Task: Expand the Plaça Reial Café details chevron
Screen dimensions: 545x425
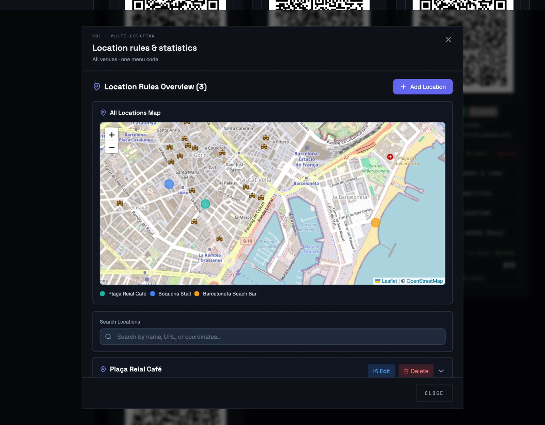Action: tap(441, 371)
